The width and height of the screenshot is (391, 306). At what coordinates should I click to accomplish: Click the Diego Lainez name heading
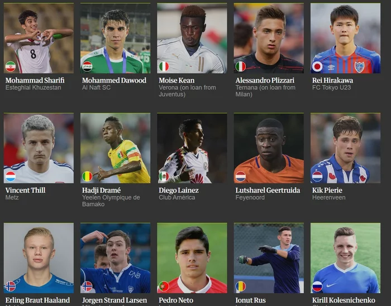179,190
